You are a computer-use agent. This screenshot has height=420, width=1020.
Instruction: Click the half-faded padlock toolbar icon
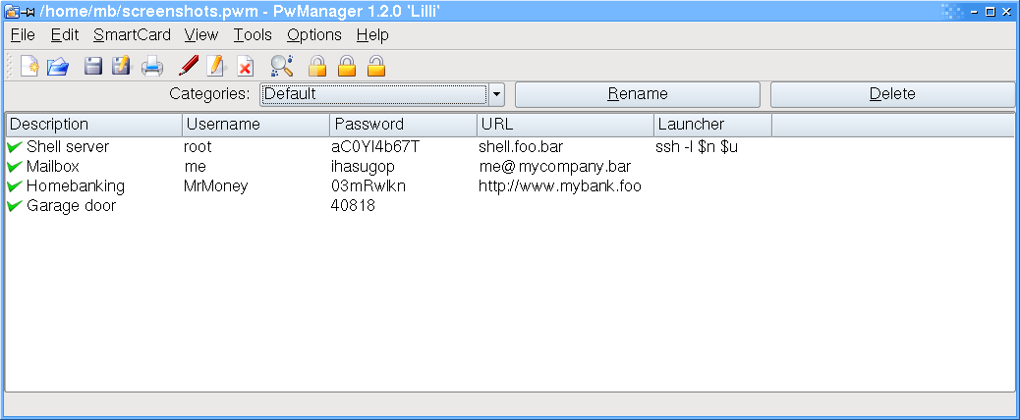pyautogui.click(x=316, y=66)
